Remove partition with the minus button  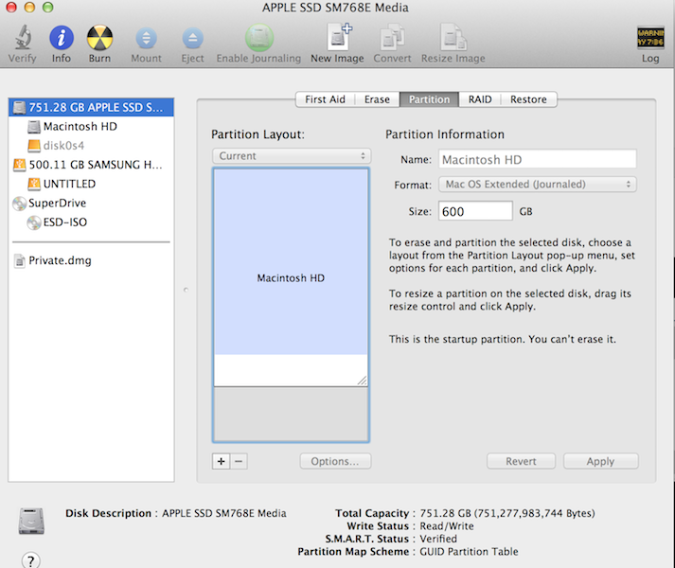(239, 461)
